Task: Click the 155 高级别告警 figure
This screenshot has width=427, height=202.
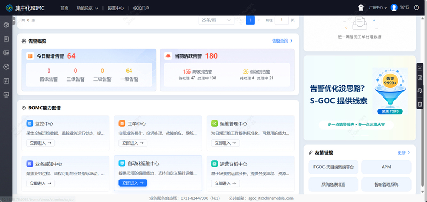Action: tap(186, 72)
